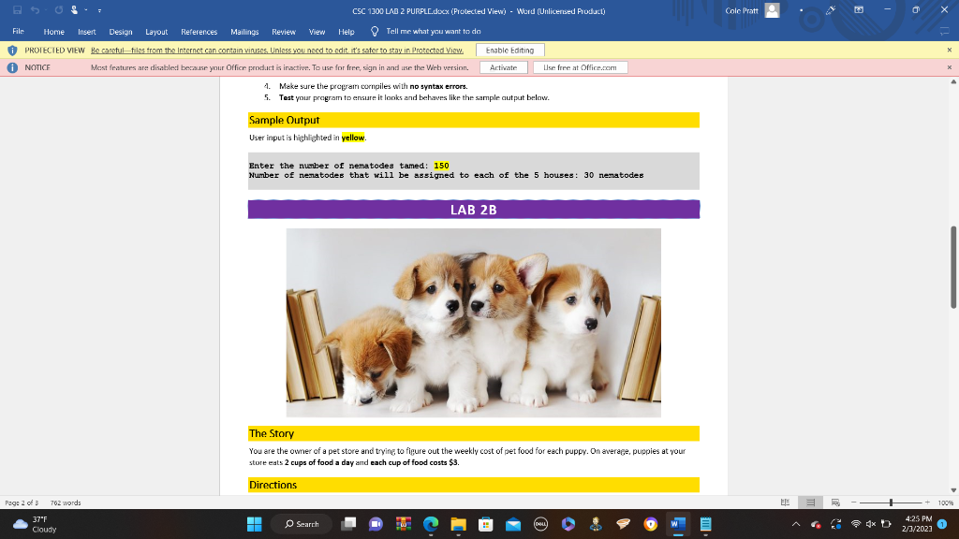Open the WinRAR application from taskbar
This screenshot has height=539, width=959.
point(404,524)
